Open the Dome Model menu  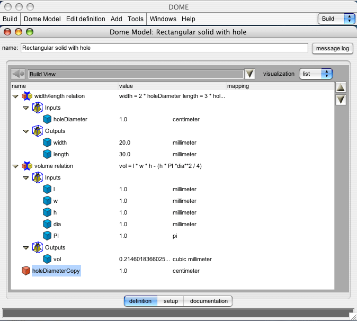coord(42,19)
